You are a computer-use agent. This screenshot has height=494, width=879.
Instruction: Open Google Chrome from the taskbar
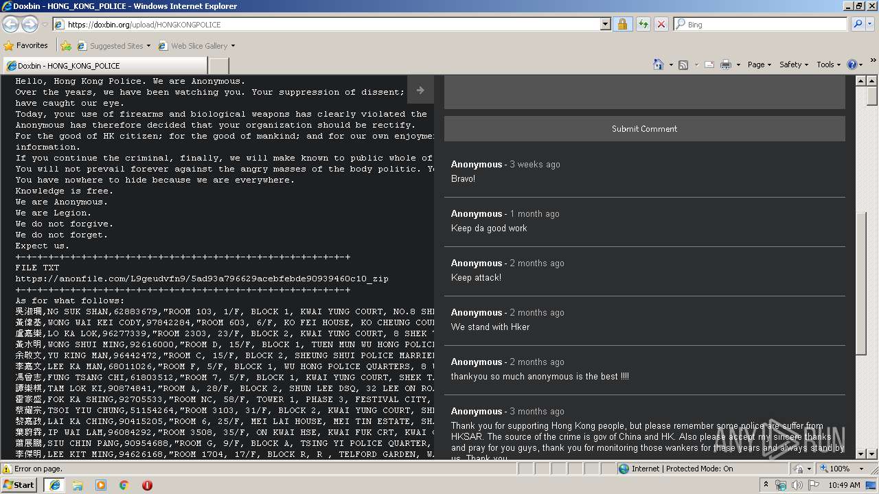point(124,485)
